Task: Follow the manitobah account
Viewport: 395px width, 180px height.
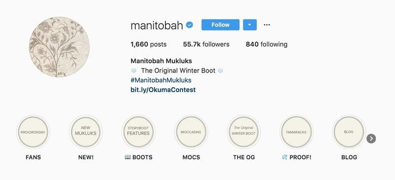Action: coord(220,25)
